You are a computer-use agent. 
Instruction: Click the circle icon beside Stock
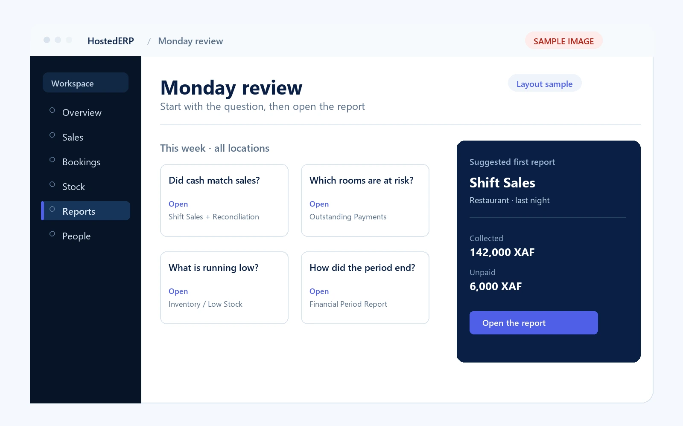[x=53, y=184]
